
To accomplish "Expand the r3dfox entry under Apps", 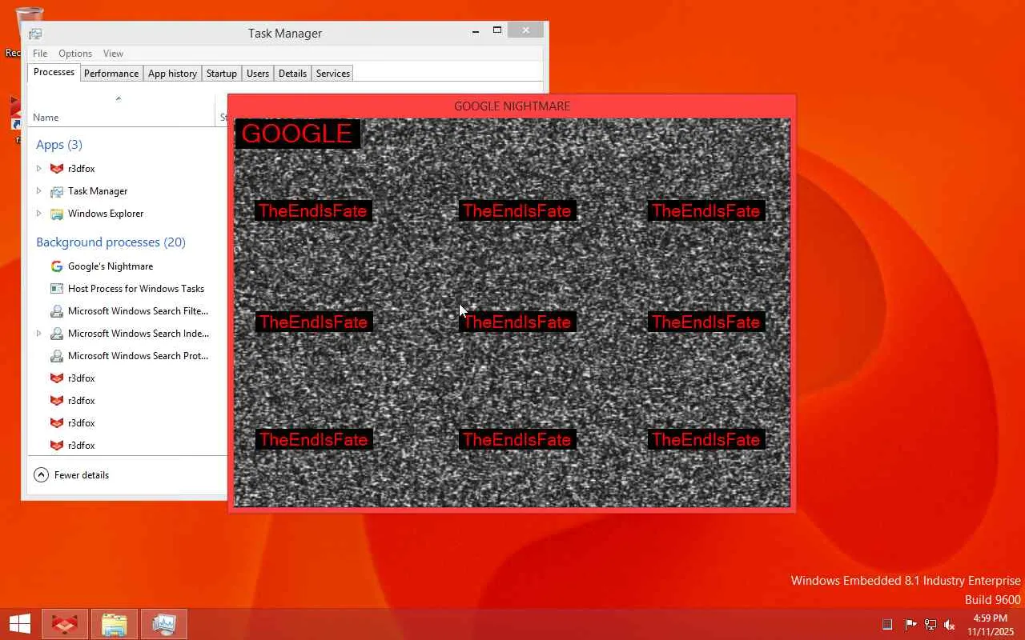I will click(x=38, y=169).
